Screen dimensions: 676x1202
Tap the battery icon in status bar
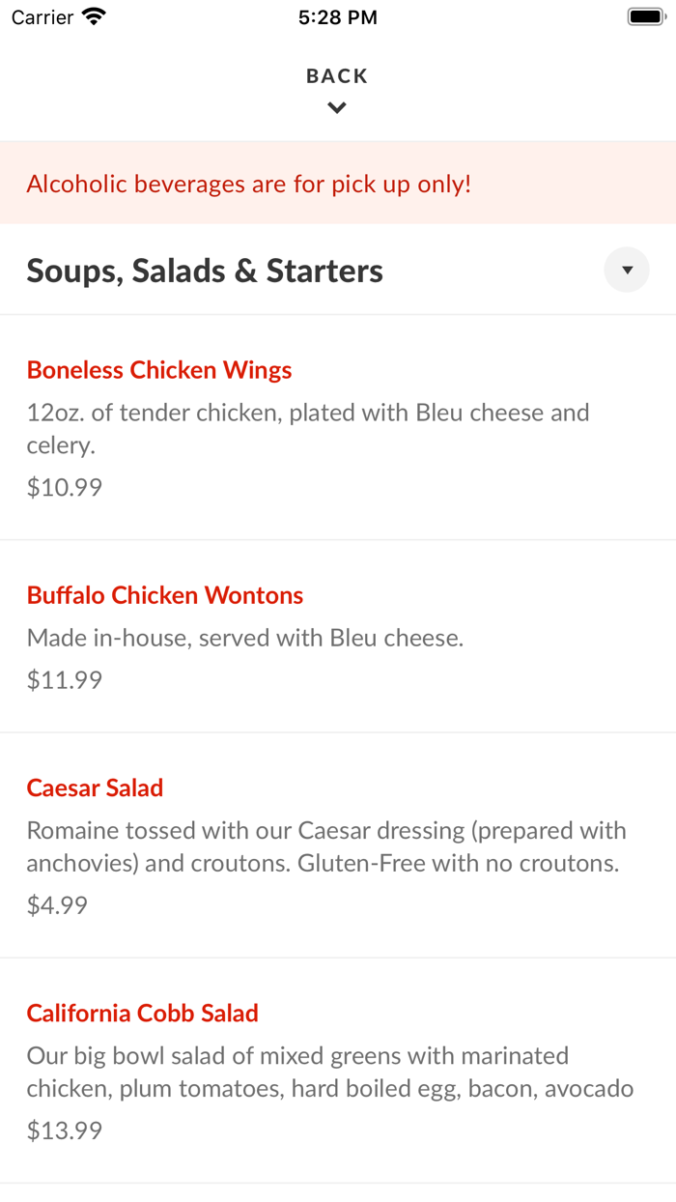pyautogui.click(x=645, y=17)
